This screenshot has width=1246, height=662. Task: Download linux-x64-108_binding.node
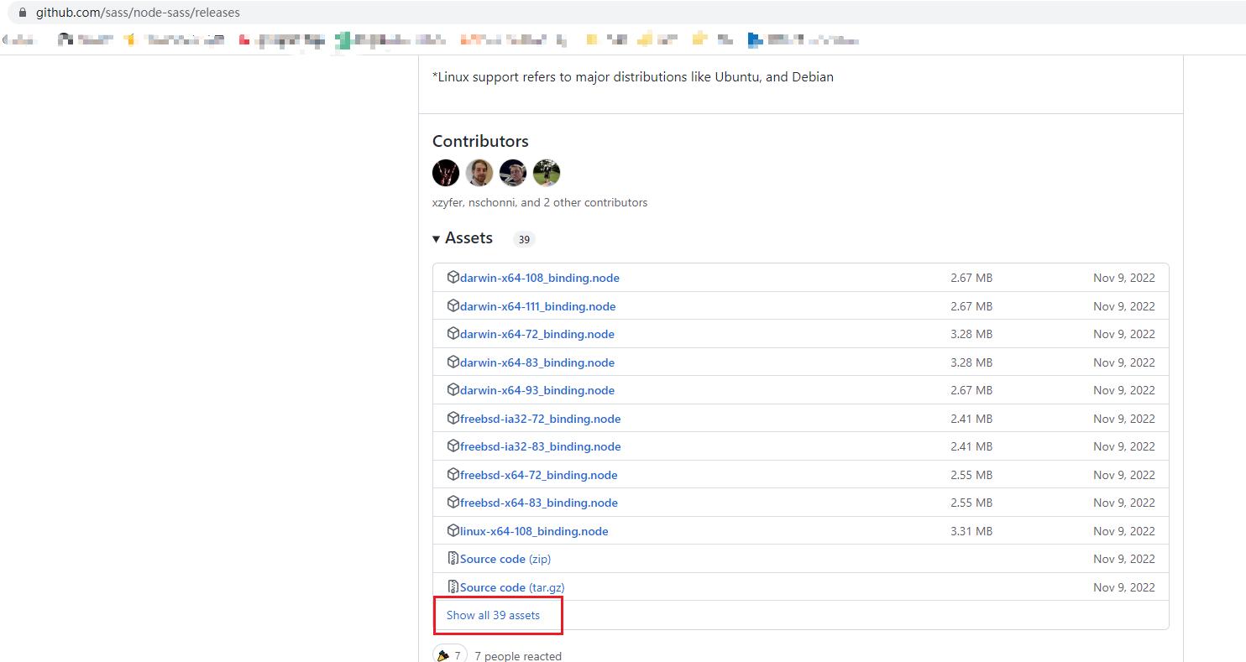pos(534,531)
